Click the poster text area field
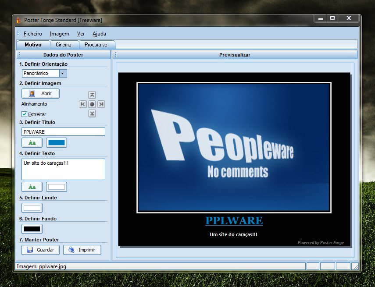Screen dimensions: 375x287 coord(63,169)
